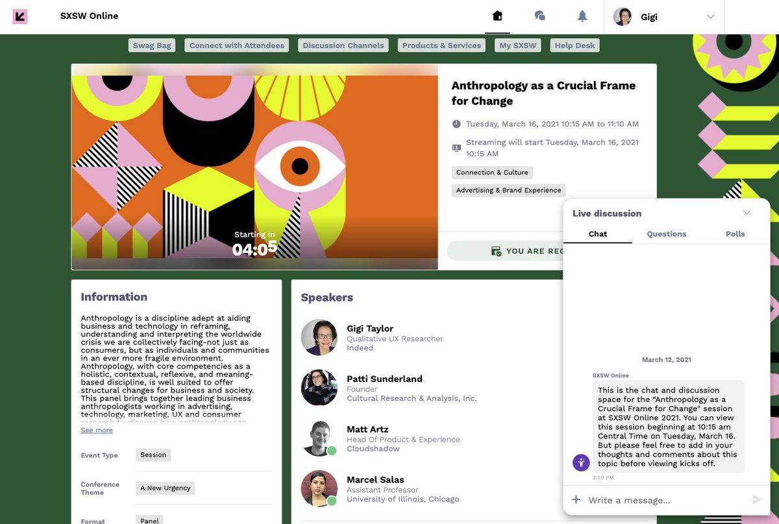Viewport: 779px width, 524px height.
Task: Click the Matt Artz speaker name
Action: [x=367, y=429]
